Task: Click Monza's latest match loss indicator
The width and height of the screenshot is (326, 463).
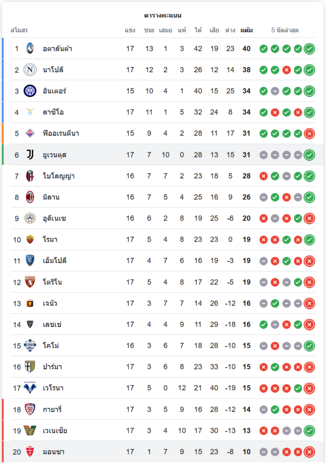Action: click(309, 452)
